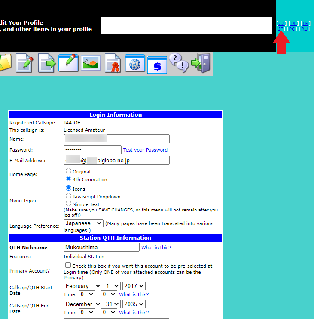
Task: Open the Language Preference dropdown
Action: coord(83,223)
